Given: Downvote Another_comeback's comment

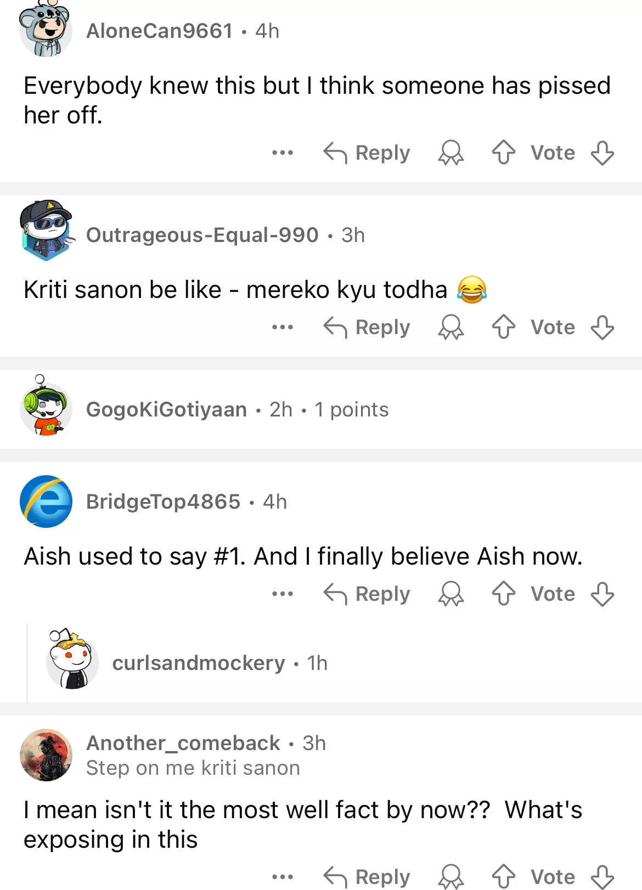Looking at the screenshot, I should coord(602,877).
